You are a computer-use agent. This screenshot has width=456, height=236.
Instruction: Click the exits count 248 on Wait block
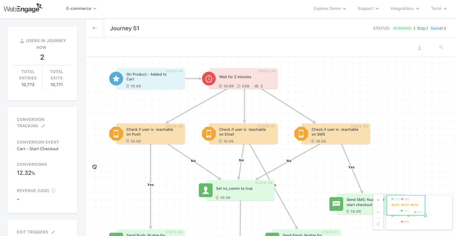(246, 86)
